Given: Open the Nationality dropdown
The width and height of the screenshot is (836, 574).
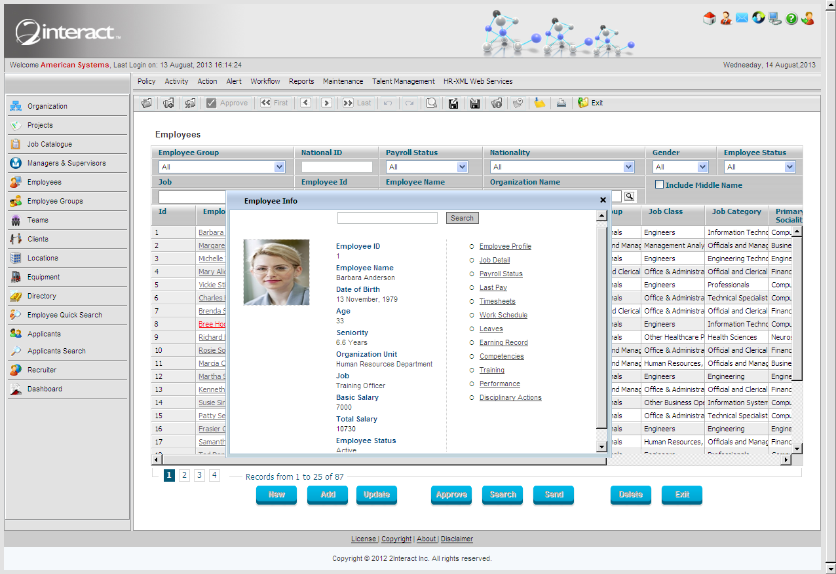Looking at the screenshot, I should point(562,167).
